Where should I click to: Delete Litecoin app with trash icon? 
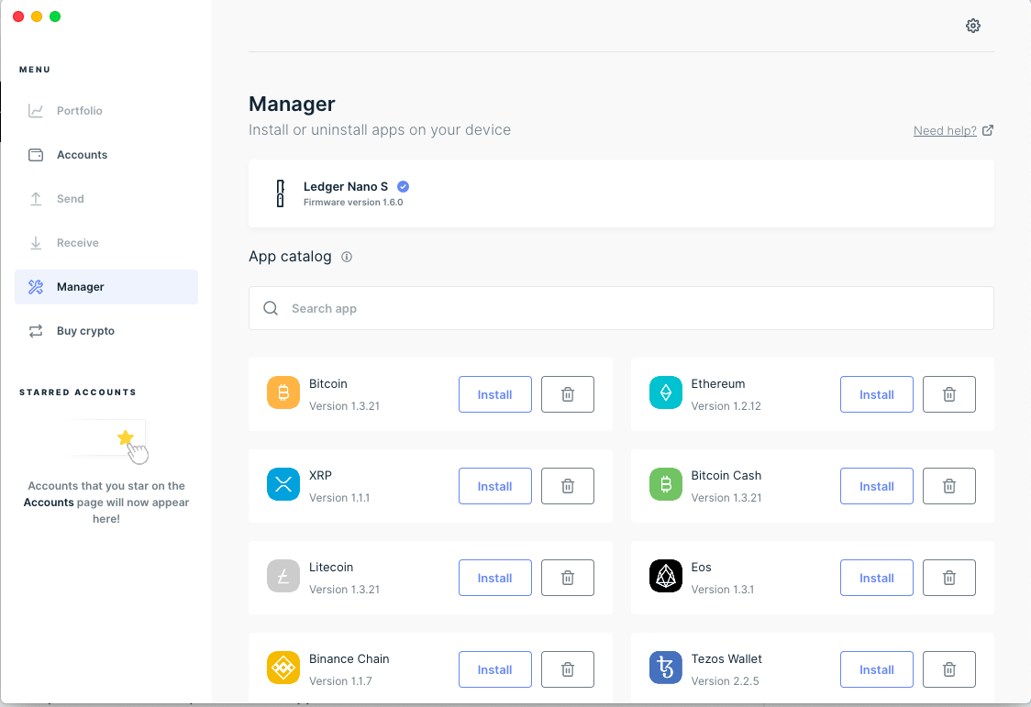(568, 578)
